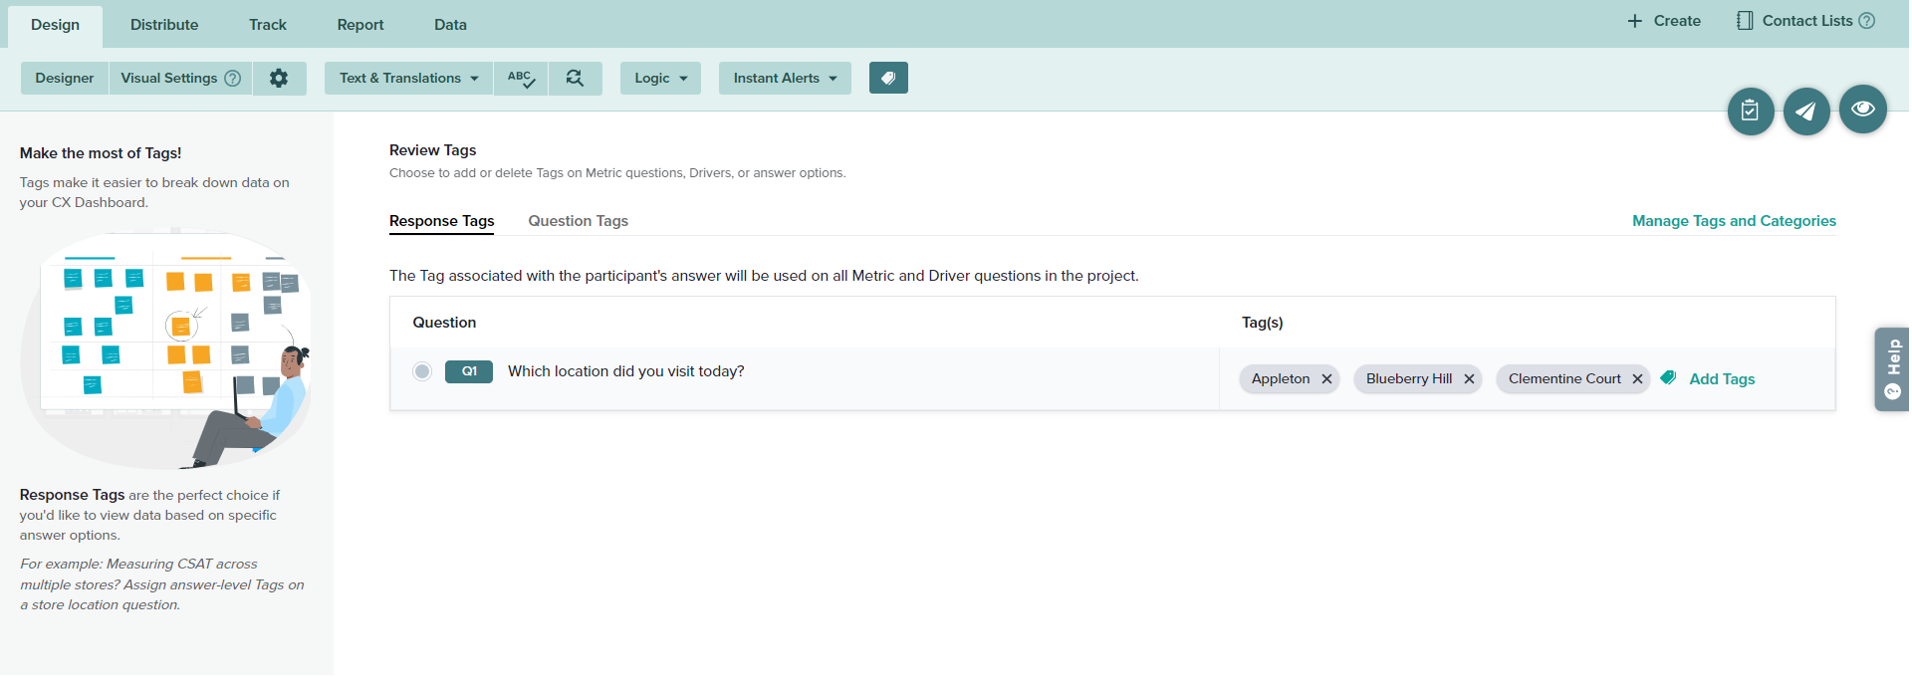The height and width of the screenshot is (689, 1912).
Task: Preview survey with the eye icon
Action: (1862, 109)
